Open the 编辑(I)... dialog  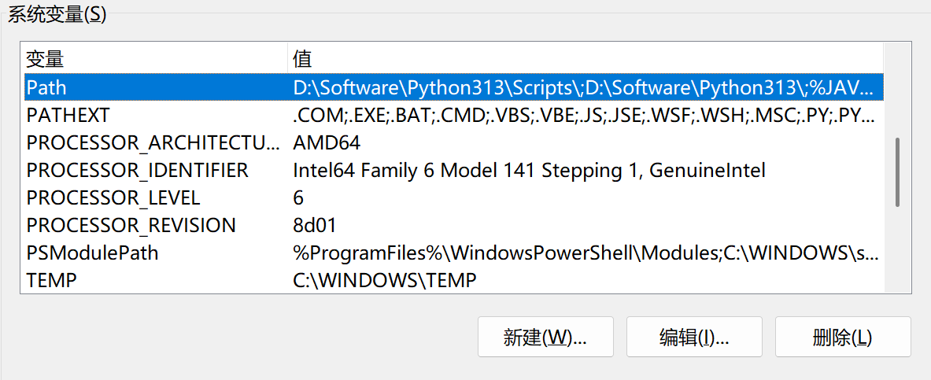[694, 338]
